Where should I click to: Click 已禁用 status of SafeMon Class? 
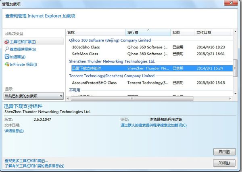(x=178, y=54)
